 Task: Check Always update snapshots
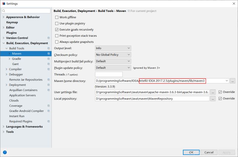click(x=57, y=42)
